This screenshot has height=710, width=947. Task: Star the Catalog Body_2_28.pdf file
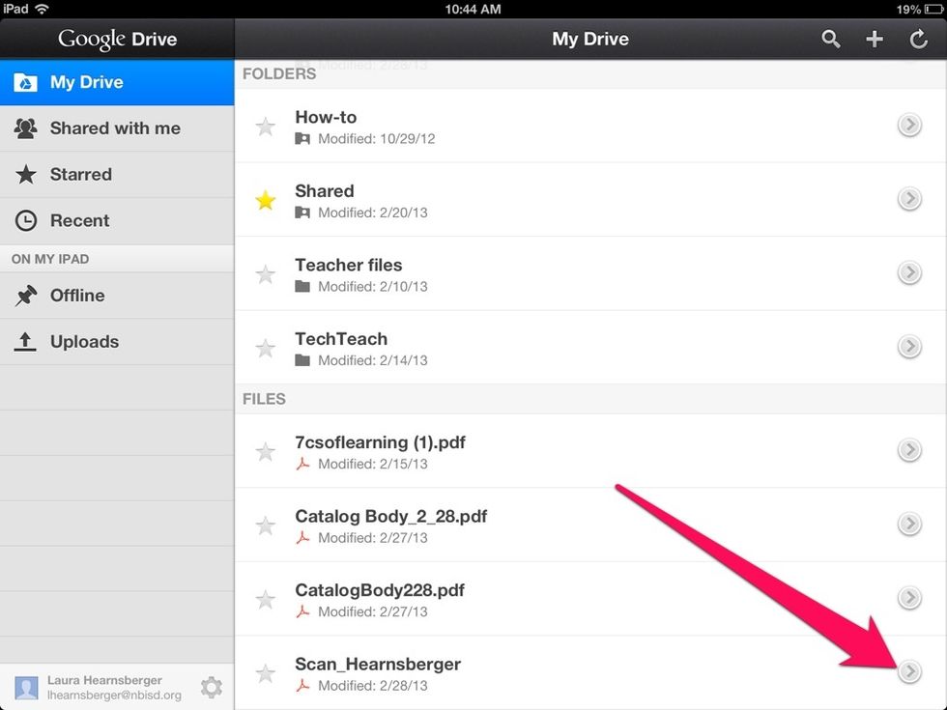point(265,525)
